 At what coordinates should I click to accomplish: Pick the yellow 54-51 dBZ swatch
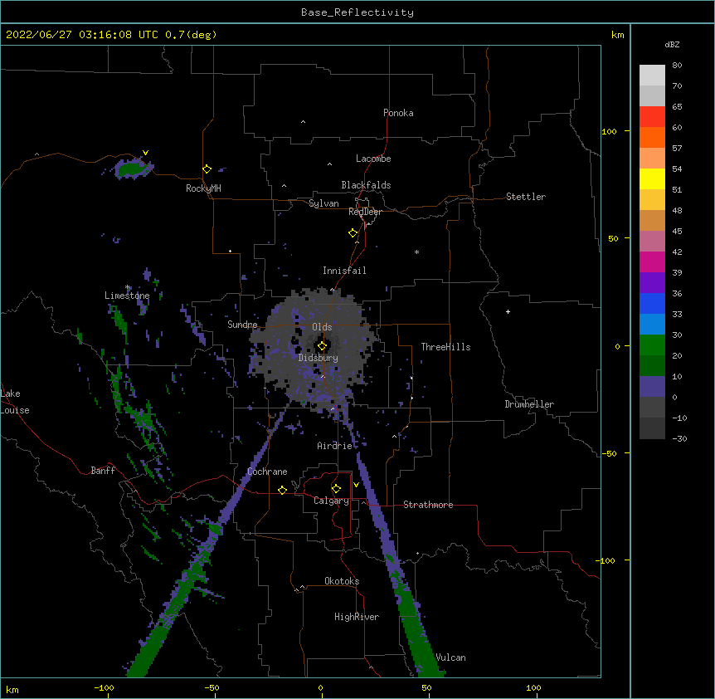[652, 178]
